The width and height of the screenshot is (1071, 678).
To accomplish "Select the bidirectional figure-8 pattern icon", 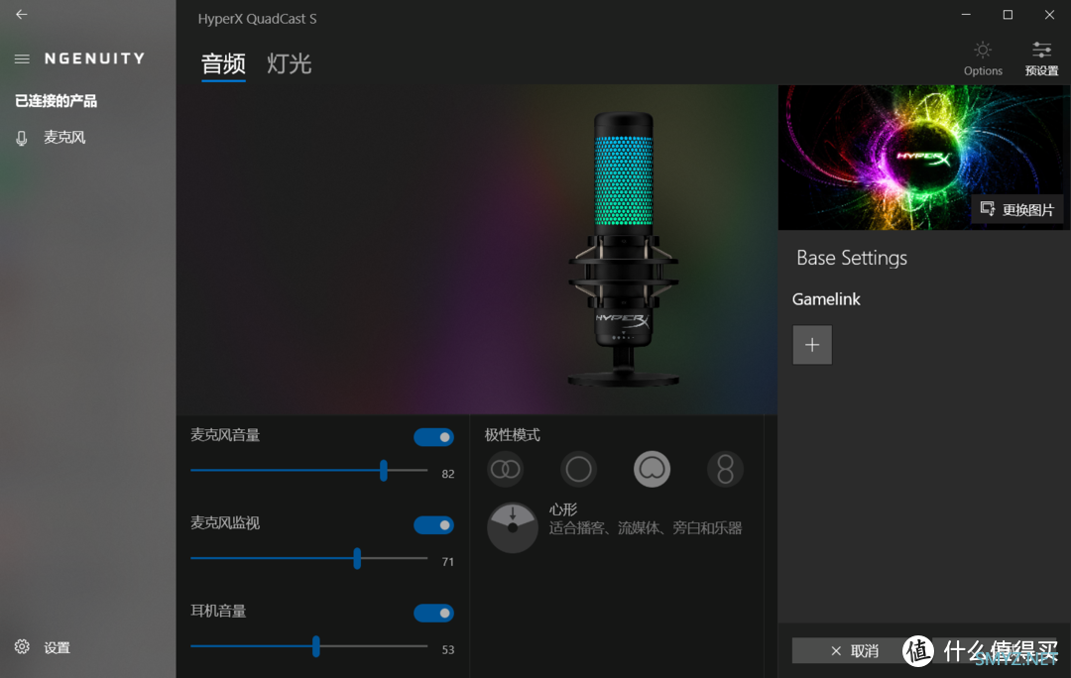I will coord(725,469).
